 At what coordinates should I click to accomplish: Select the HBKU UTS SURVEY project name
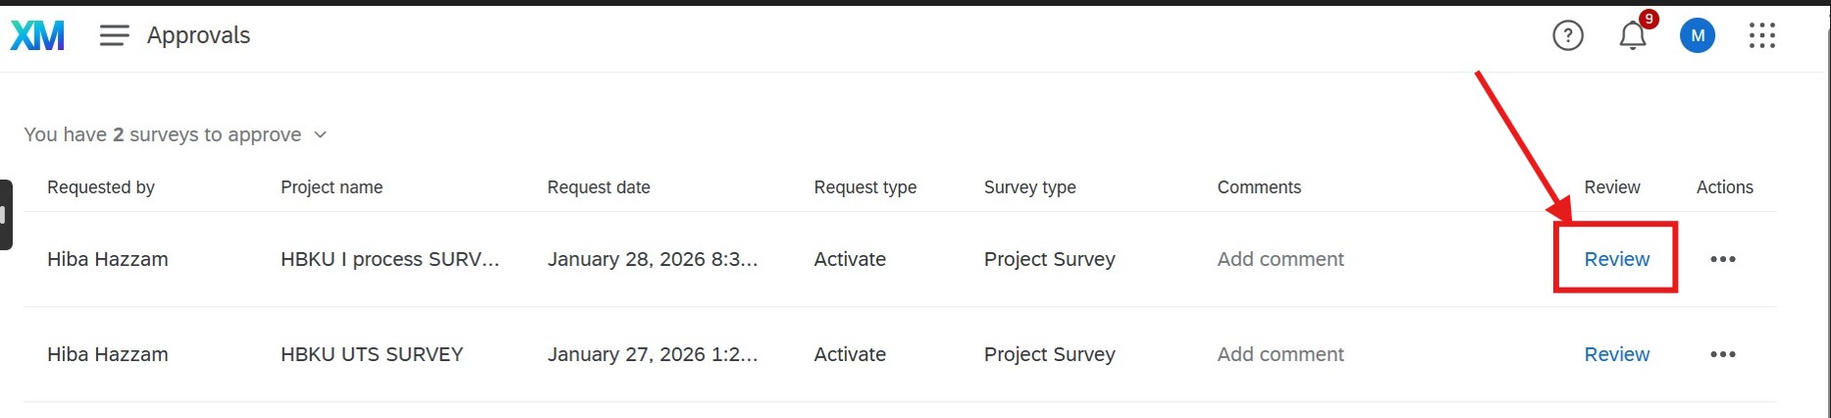click(372, 354)
